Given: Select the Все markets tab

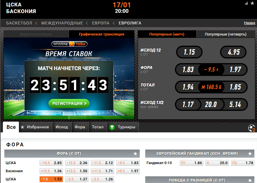Looking at the screenshot, I should (x=11, y=127).
